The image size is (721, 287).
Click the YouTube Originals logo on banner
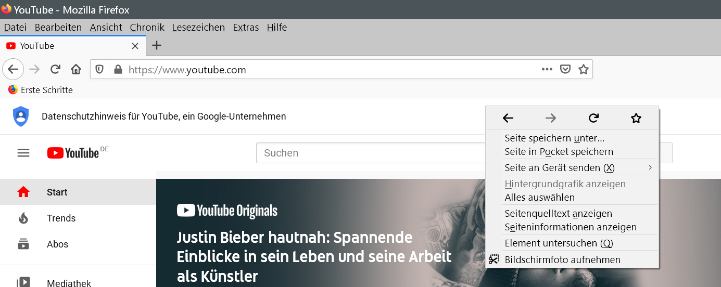point(227,211)
